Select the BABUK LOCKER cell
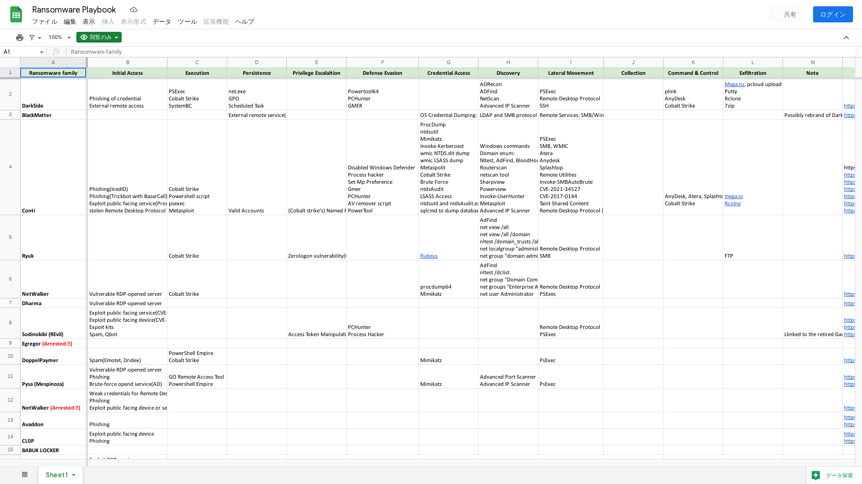The width and height of the screenshot is (862, 484). point(53,450)
